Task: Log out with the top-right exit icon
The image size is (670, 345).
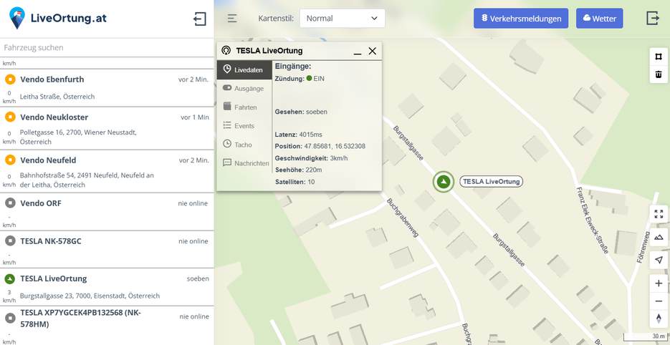Action: pyautogui.click(x=653, y=18)
